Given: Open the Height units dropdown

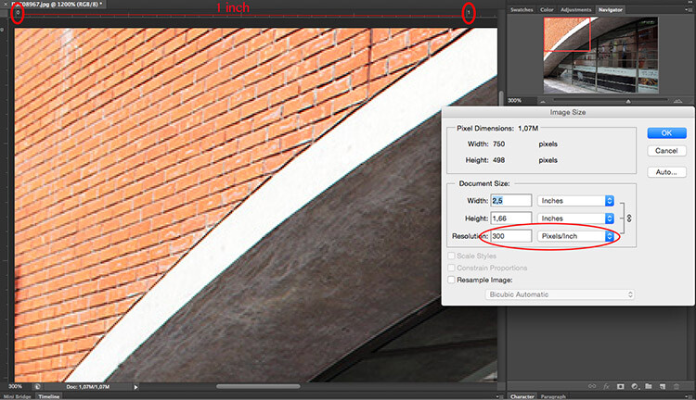Looking at the screenshot, I should tap(577, 218).
